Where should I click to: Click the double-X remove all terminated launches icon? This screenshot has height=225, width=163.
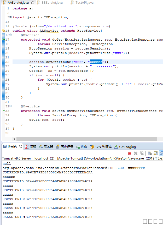[x=142, y=153]
